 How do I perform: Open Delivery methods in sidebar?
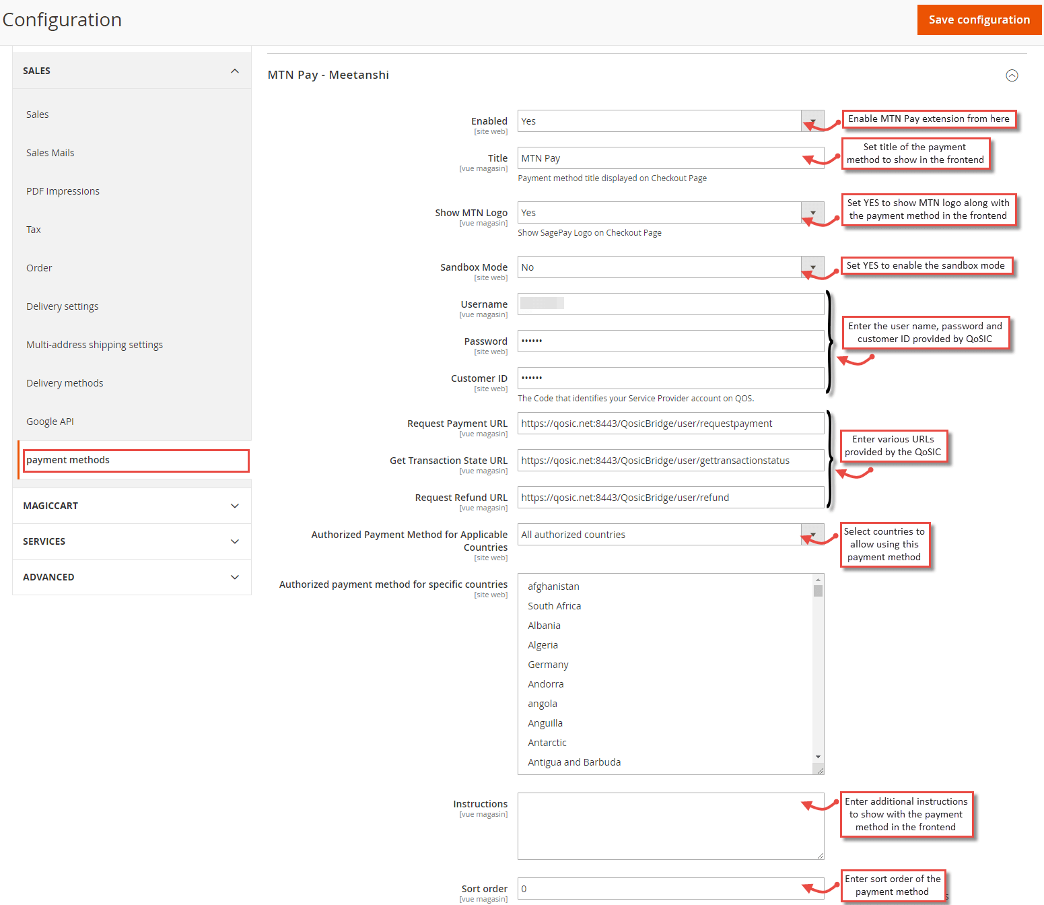click(x=65, y=383)
